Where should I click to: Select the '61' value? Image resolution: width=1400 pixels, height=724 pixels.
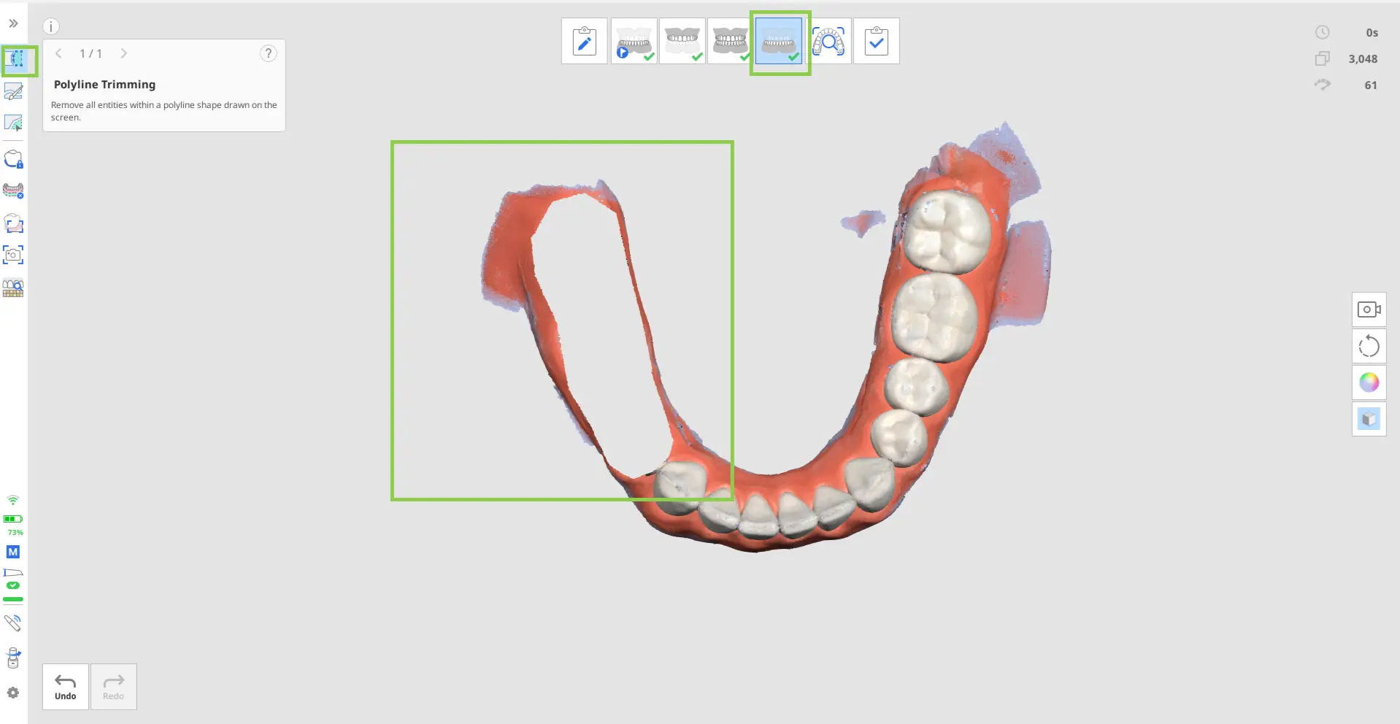[1371, 85]
